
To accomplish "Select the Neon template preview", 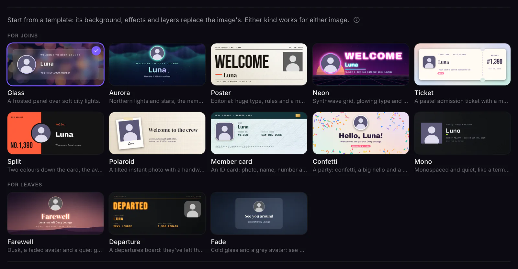I will click(x=361, y=64).
